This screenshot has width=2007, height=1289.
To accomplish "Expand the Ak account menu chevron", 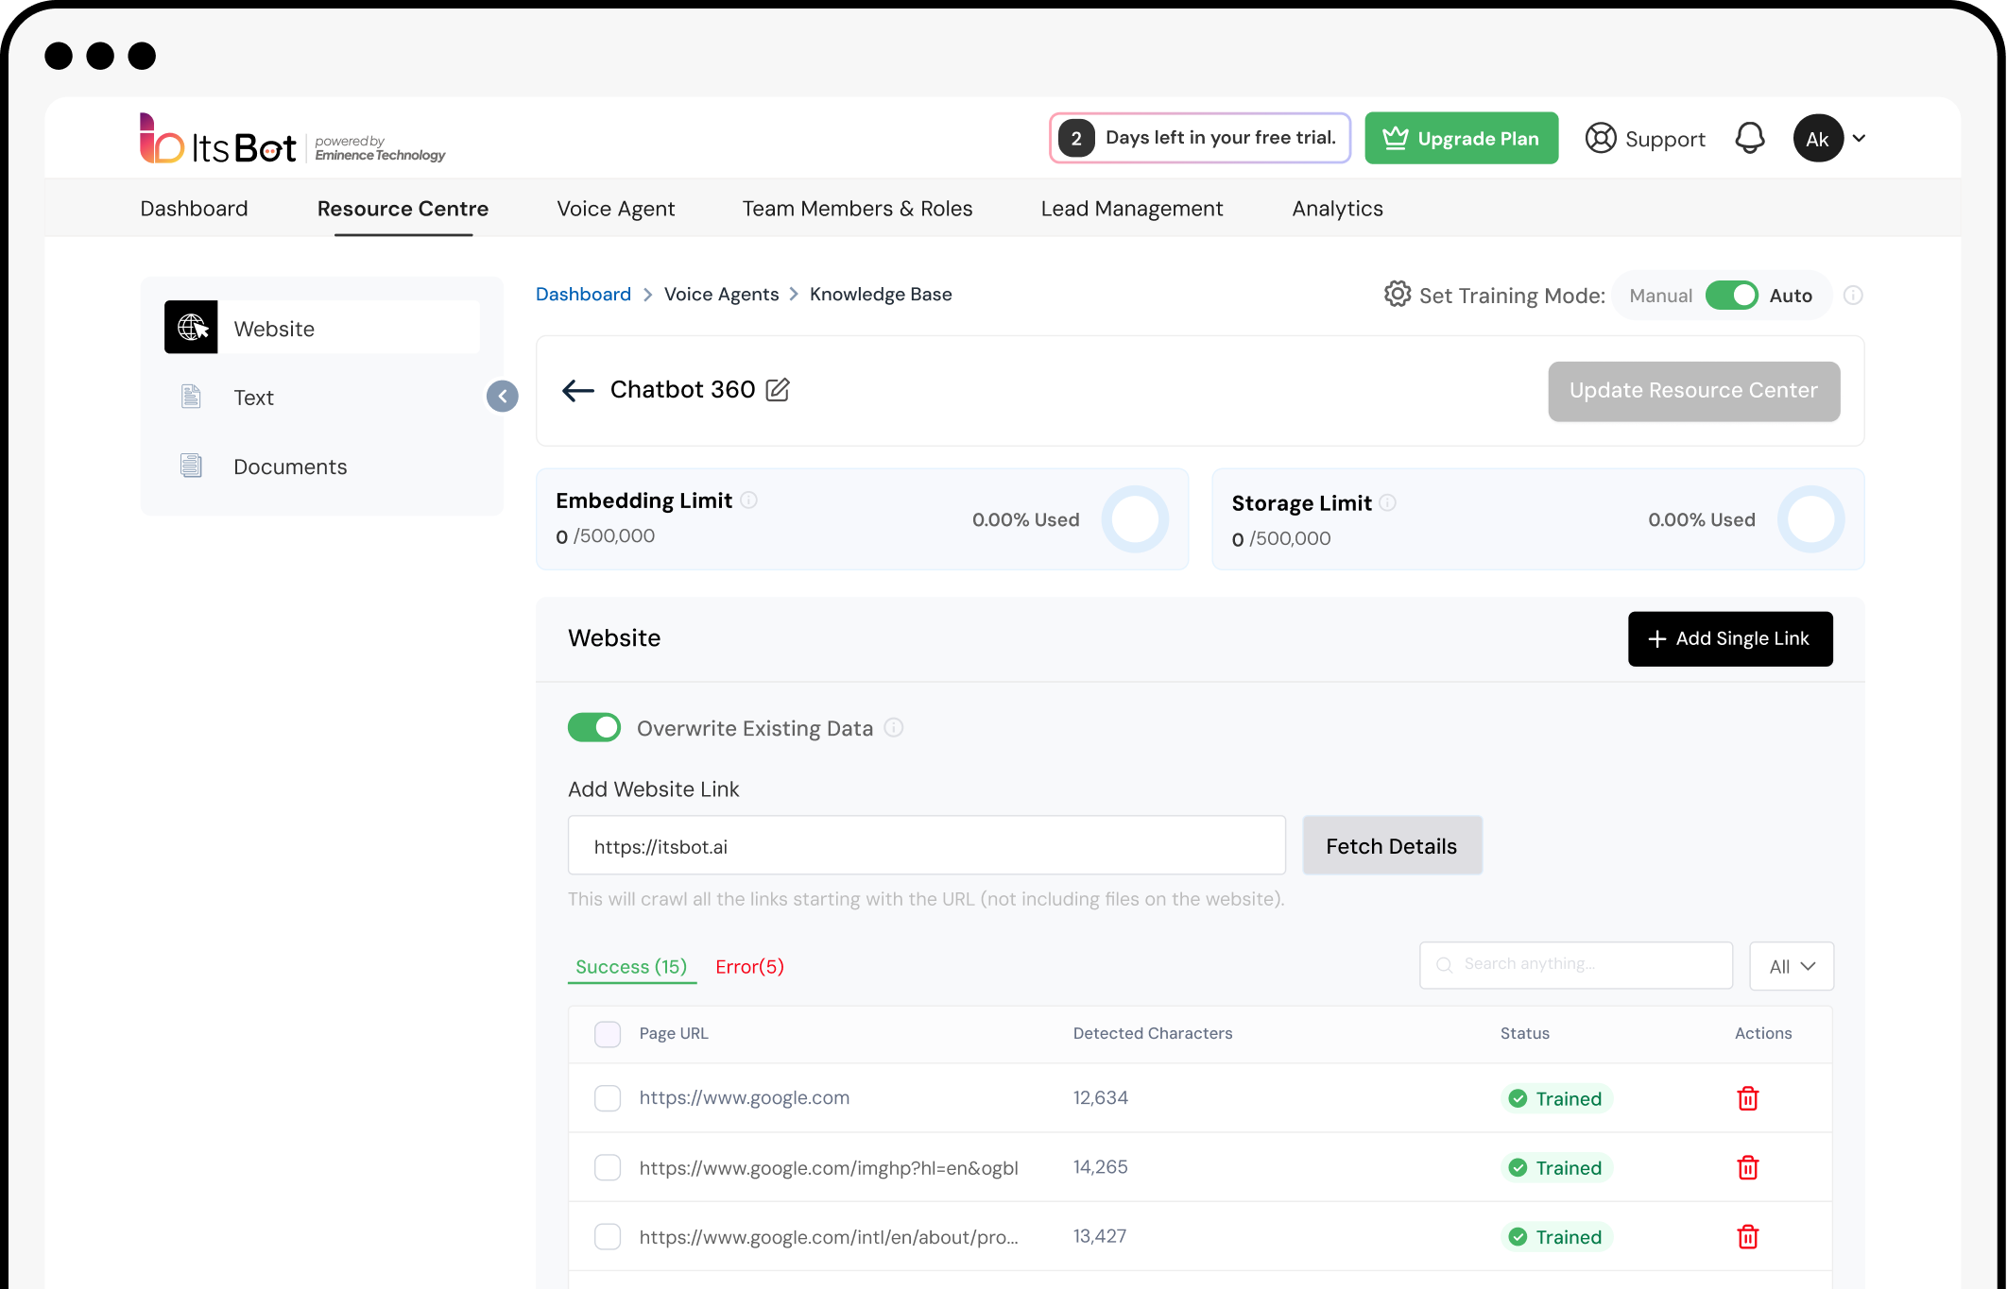I will tap(1859, 139).
